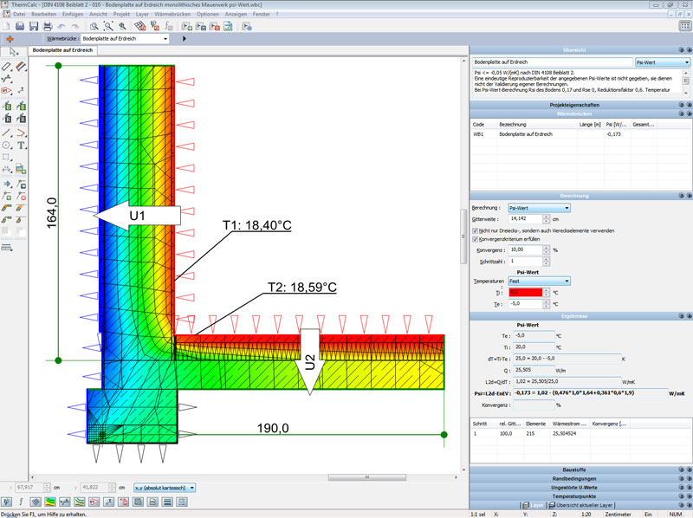Click the chart report toolbar icon
The width and height of the screenshot is (693, 518).
pyautogui.click(x=228, y=27)
